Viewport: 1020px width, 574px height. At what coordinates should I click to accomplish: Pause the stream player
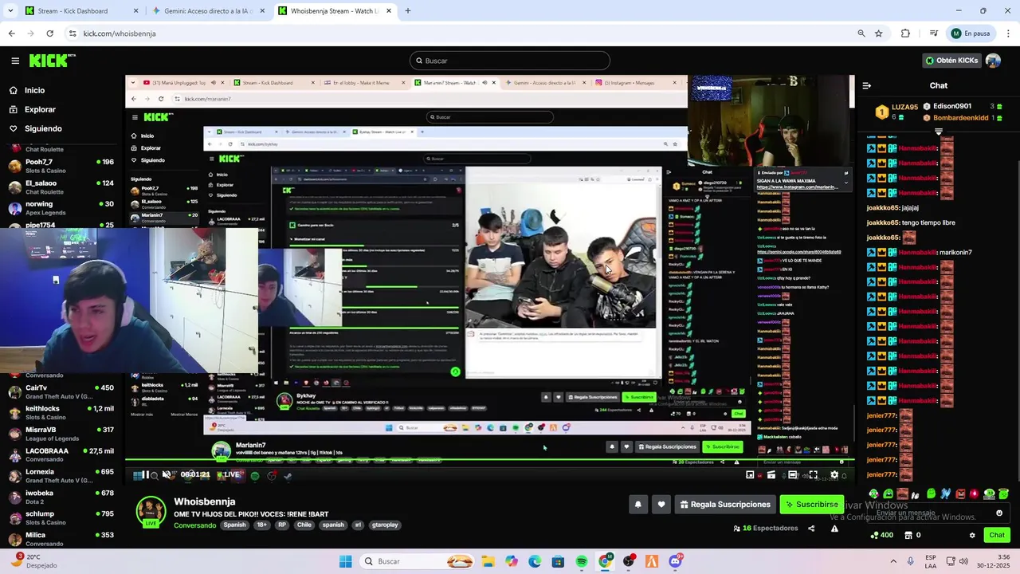tap(145, 474)
